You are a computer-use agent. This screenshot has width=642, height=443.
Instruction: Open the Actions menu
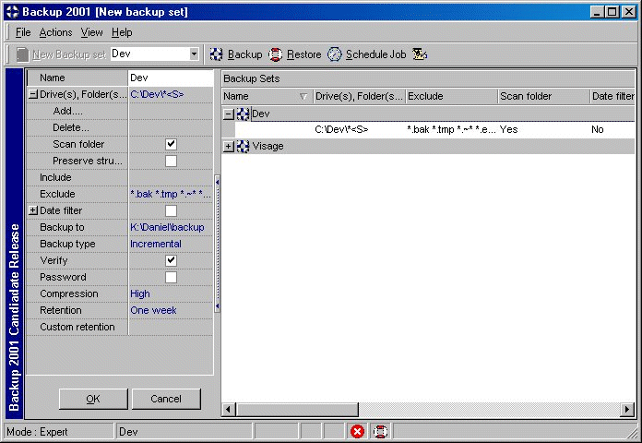tap(55, 32)
